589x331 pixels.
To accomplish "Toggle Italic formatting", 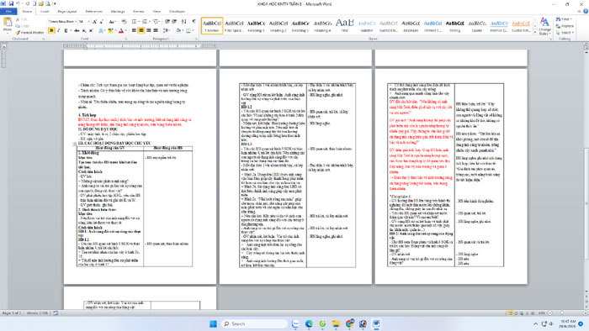I will click(x=59, y=30).
